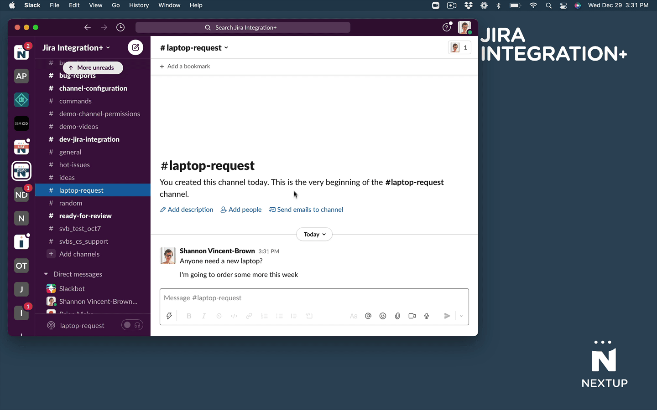Open the Today date dropdown
The image size is (657, 410).
314,234
